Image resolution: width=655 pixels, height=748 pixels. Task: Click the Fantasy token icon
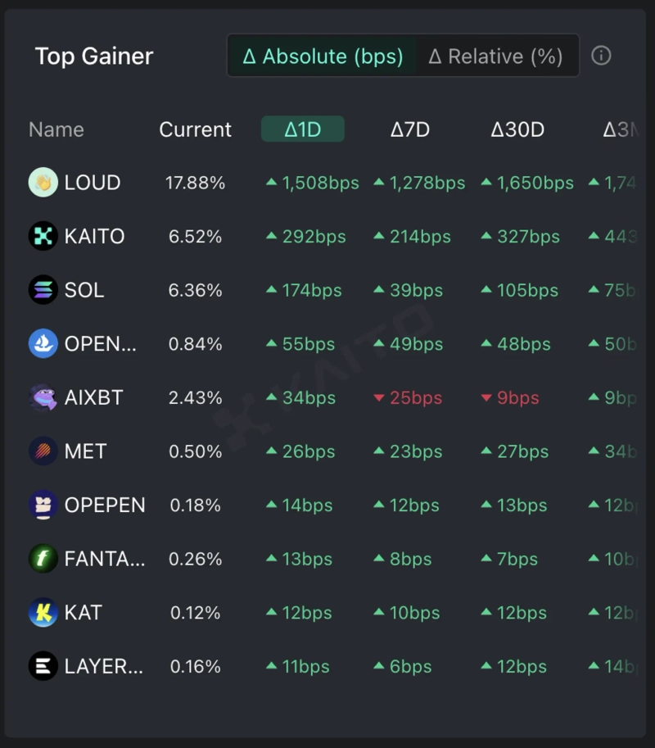43,559
